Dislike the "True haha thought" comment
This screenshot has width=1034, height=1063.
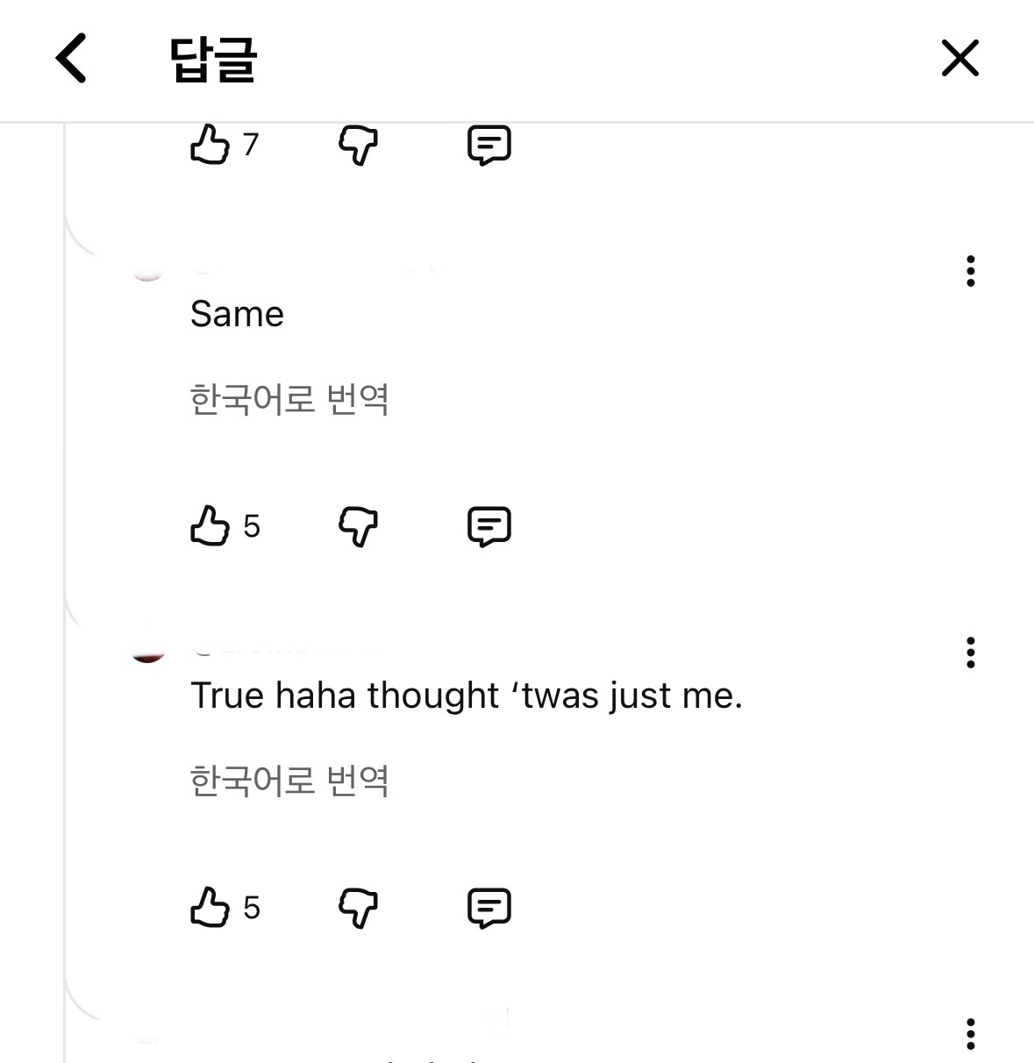click(358, 907)
